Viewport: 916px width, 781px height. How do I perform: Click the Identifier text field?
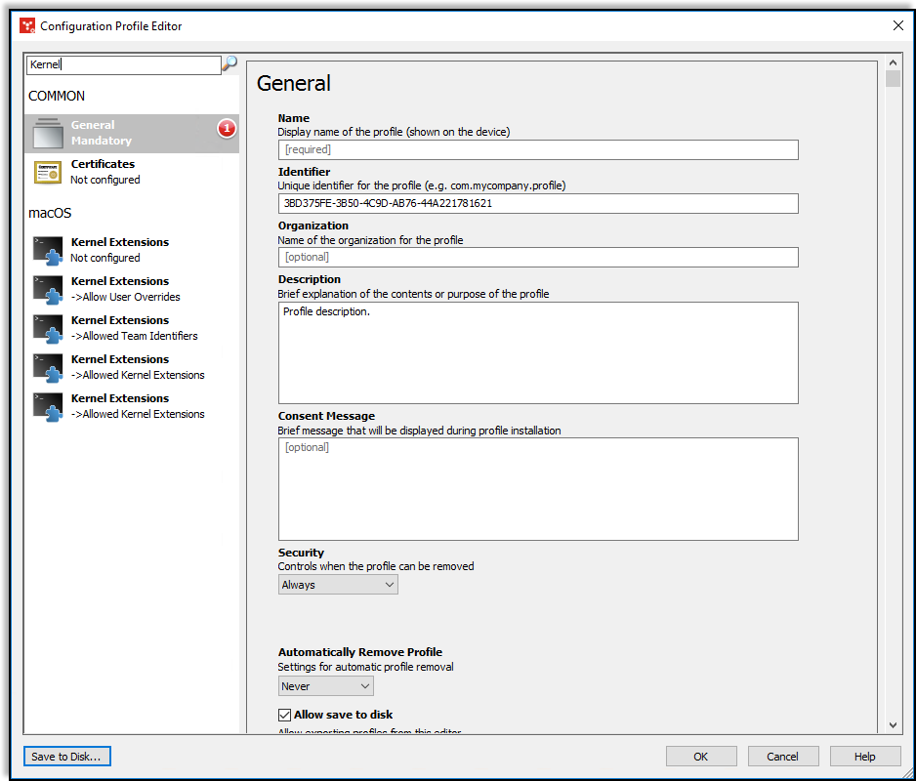[538, 203]
